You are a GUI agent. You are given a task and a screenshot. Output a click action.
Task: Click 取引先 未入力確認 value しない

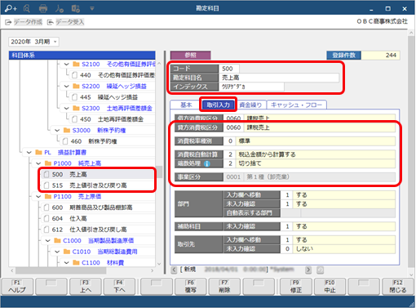(x=344, y=249)
